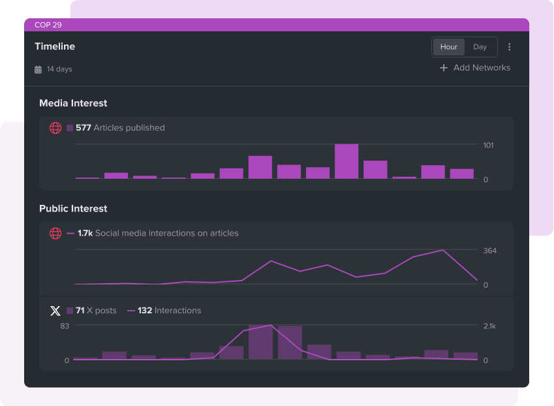Screen dimensions: 554x406
Task: Click the globe icon in Media Interest
Action: 55,128
